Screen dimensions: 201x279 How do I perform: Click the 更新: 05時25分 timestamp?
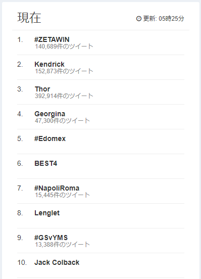tap(164, 19)
